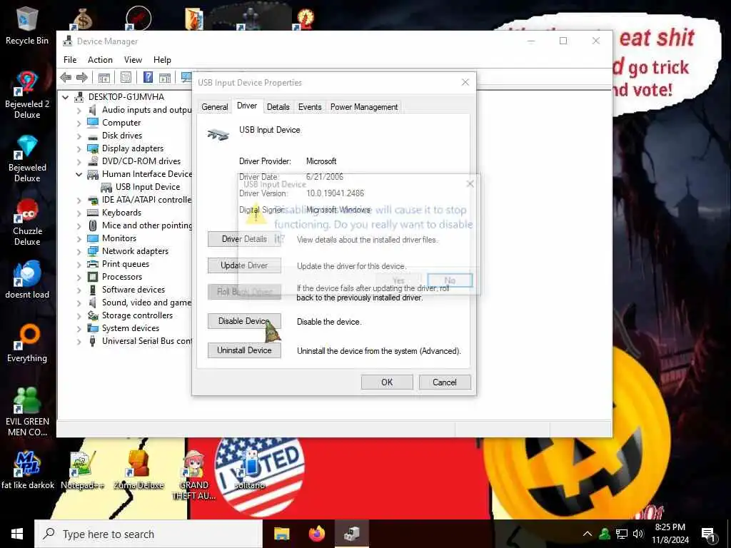Switch to the Power Management tab
This screenshot has height=548, width=731.
click(364, 107)
